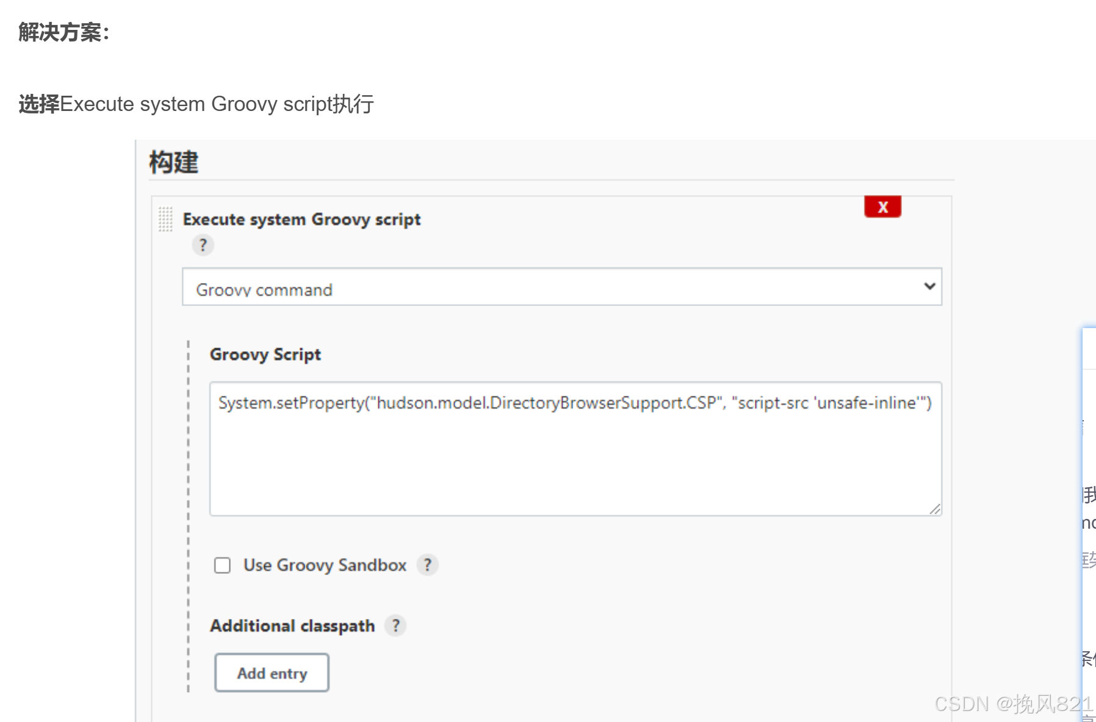Open help for Additional classpath
This screenshot has width=1096, height=722.
[396, 626]
